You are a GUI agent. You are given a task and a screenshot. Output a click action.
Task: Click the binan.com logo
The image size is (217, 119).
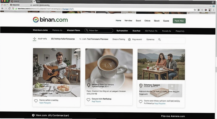(50, 19)
